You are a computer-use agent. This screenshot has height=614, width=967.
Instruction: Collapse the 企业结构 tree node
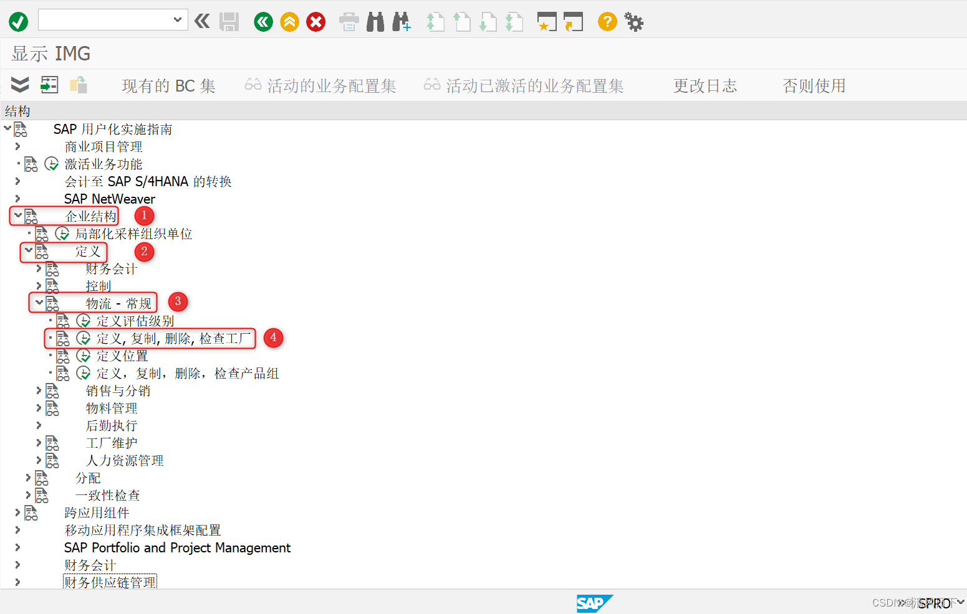click(x=17, y=215)
